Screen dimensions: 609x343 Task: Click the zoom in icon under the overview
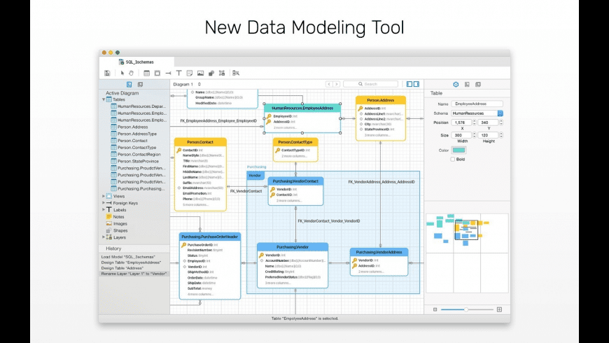click(x=499, y=309)
